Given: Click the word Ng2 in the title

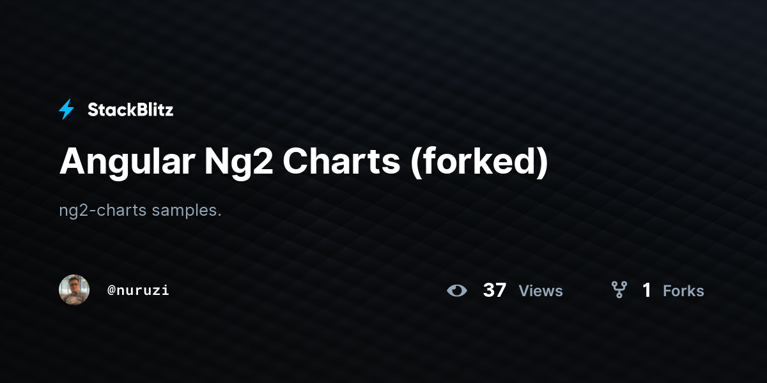Looking at the screenshot, I should pos(239,163).
